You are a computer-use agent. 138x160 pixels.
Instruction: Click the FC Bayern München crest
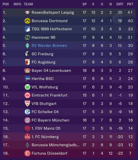tap(27, 120)
